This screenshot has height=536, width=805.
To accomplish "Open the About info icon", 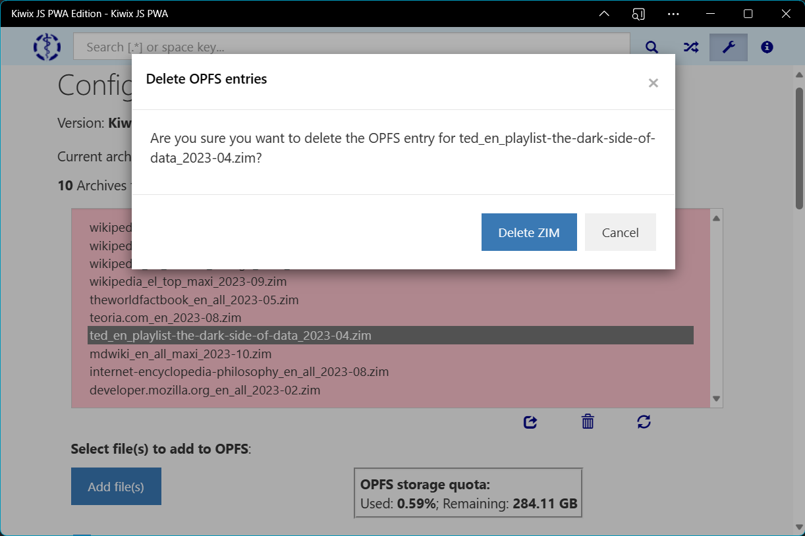I will 767,47.
